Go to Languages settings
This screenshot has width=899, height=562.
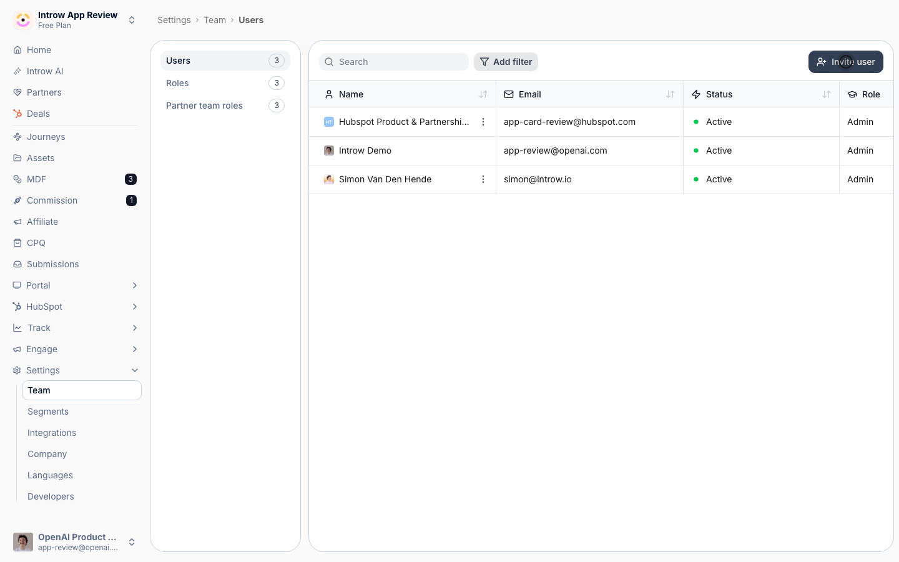(82, 475)
